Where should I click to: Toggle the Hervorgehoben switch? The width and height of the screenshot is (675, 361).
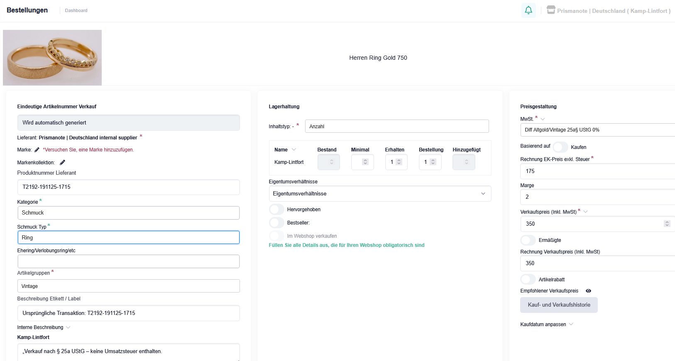click(x=277, y=210)
